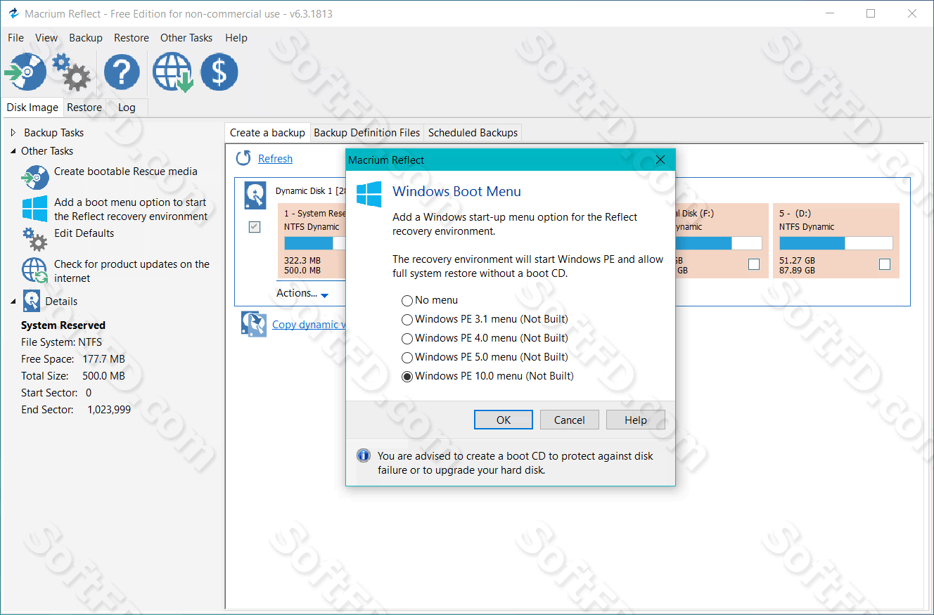Open the File menu
This screenshot has height=615, width=934.
click(15, 38)
